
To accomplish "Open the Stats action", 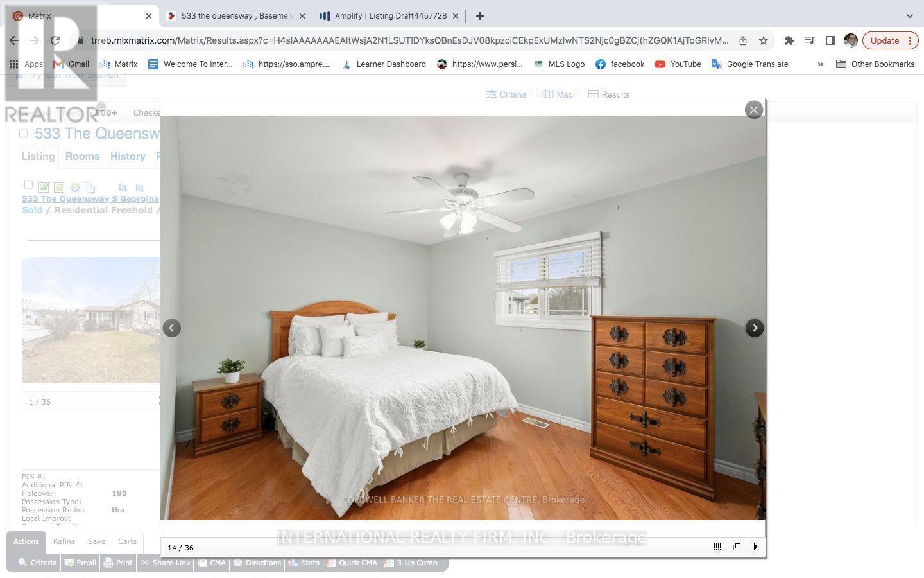I will click(x=304, y=563).
